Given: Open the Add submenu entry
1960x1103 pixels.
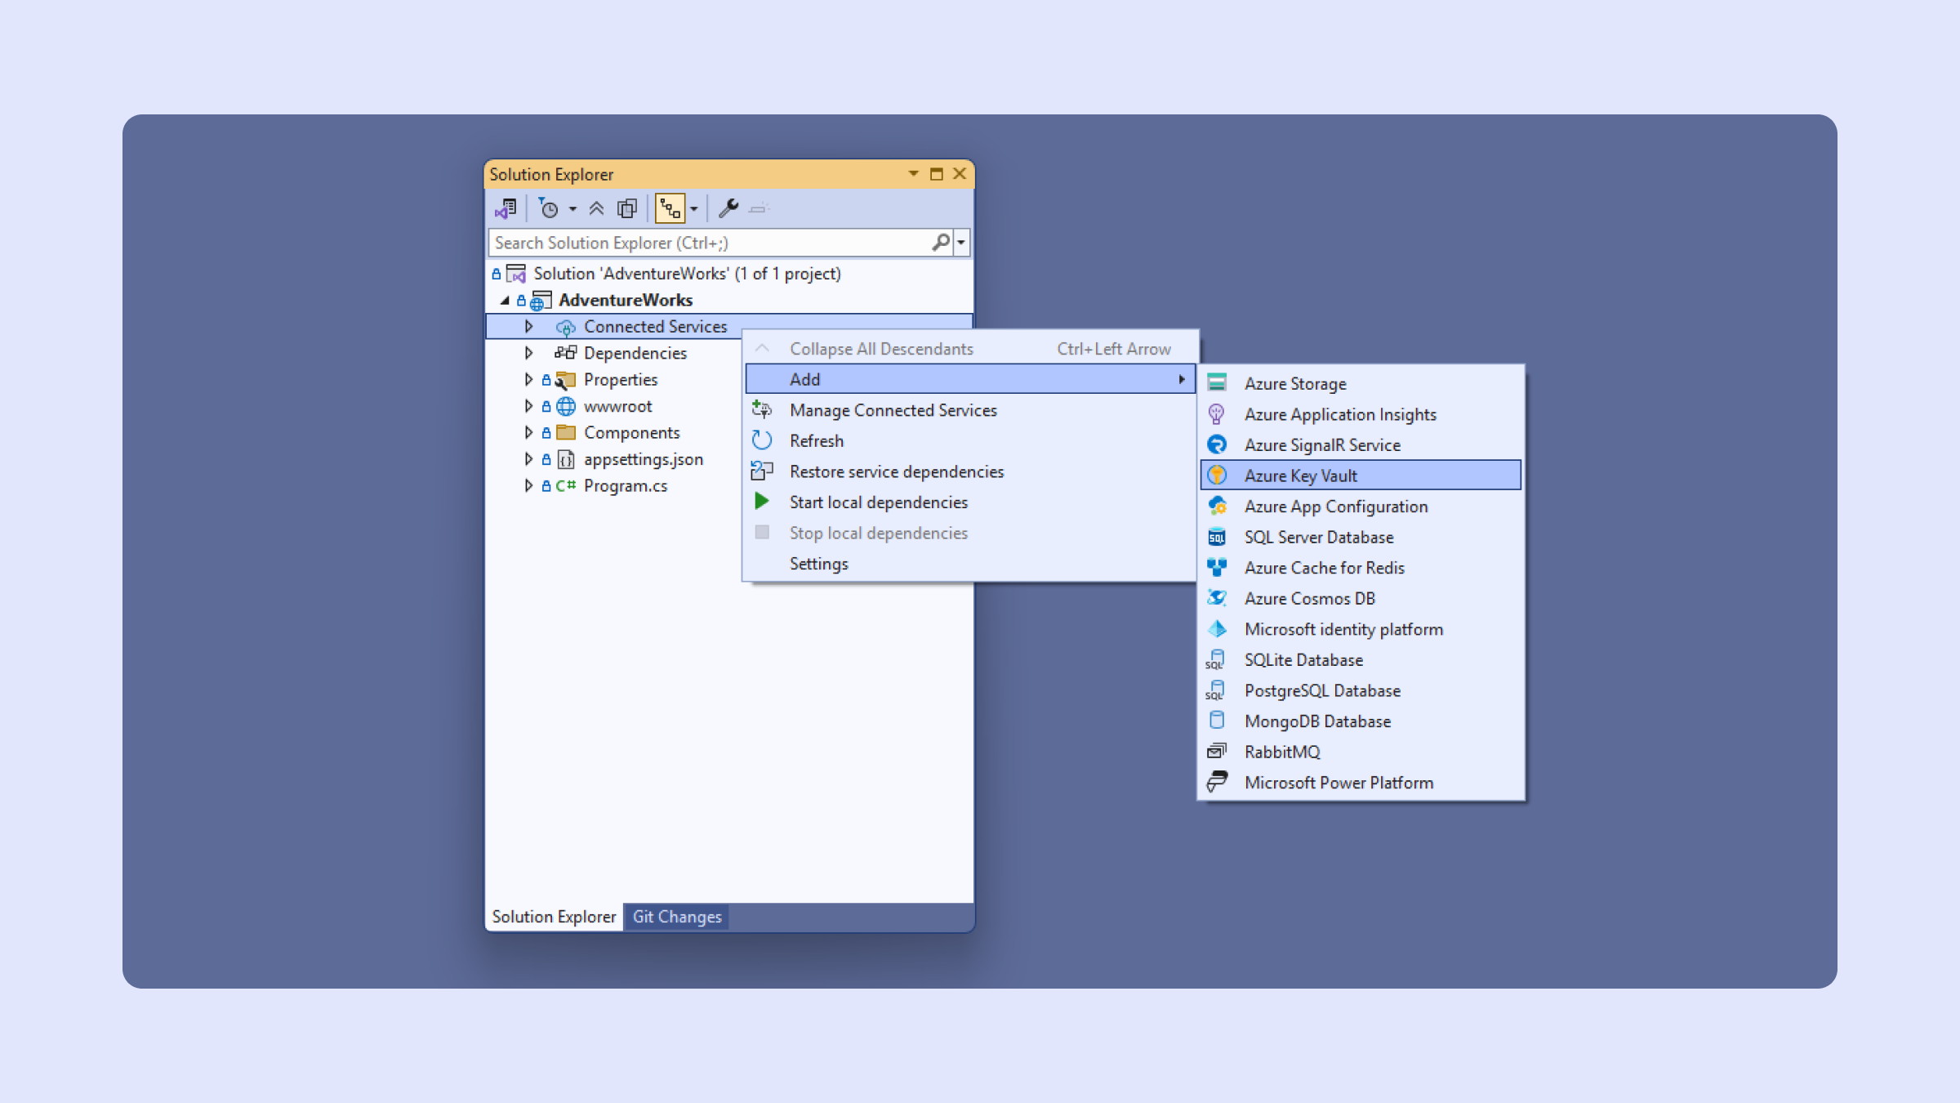Looking at the screenshot, I should (970, 379).
